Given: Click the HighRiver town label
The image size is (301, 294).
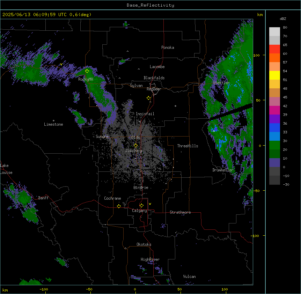Looking at the screenshot, I should click(x=150, y=259).
